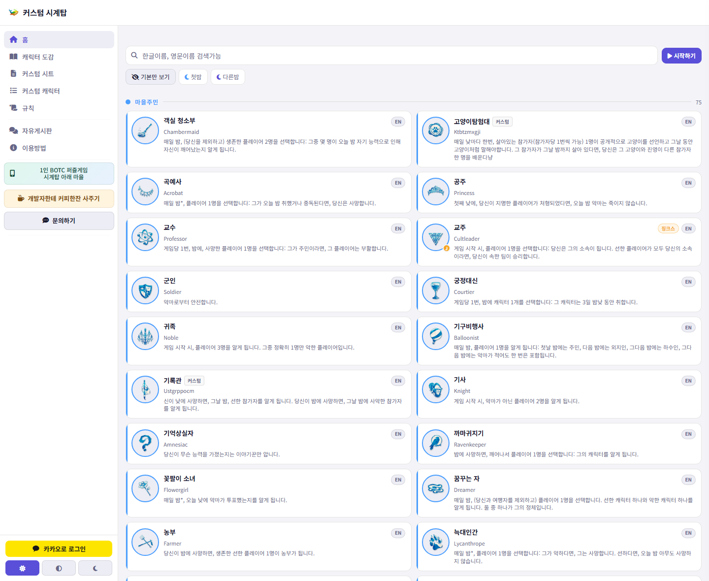This screenshot has height=581, width=709.
Task: Select the dark theme moon button
Action: [95, 568]
